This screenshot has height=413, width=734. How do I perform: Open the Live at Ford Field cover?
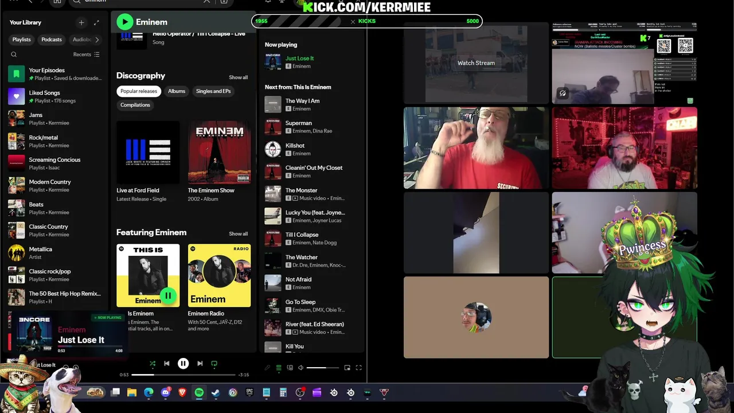click(148, 152)
